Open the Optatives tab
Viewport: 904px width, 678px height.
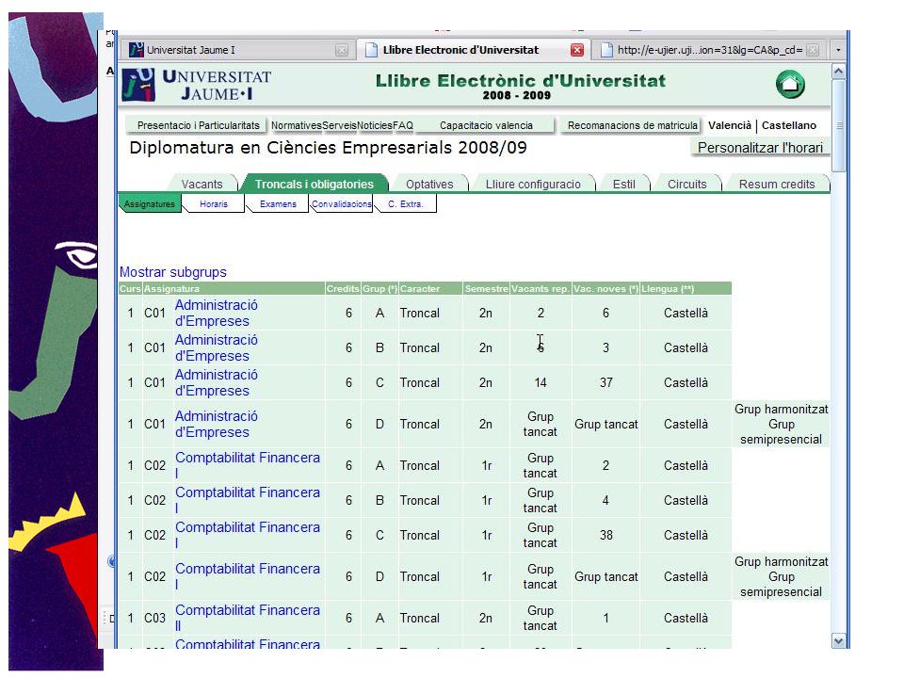coord(429,184)
